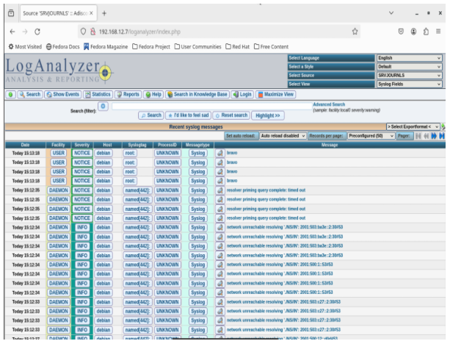Open Show Events menu item
Viewport: 450px width, 341px height.
63,94
